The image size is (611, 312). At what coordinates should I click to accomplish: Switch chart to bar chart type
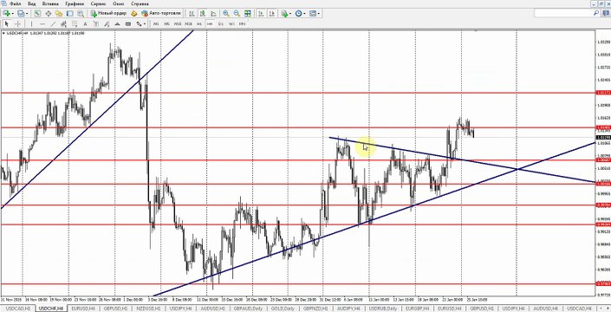click(x=192, y=14)
